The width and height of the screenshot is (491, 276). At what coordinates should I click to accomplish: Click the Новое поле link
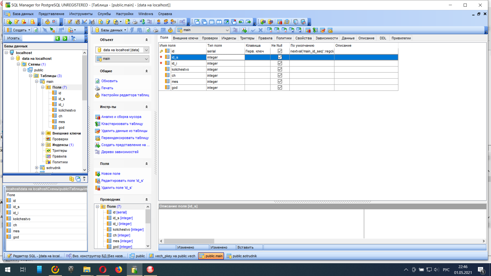[x=111, y=174]
